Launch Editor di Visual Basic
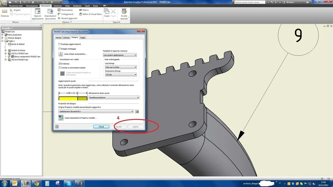The image size is (333, 187). point(90,14)
